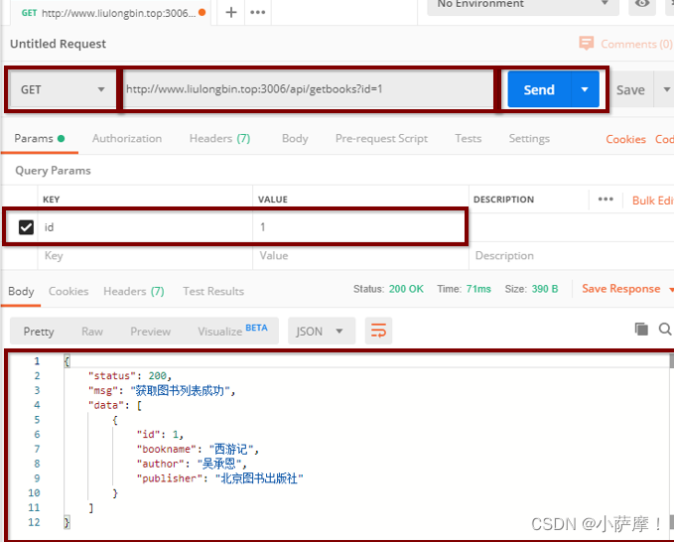Select the Raw view mode

(92, 332)
